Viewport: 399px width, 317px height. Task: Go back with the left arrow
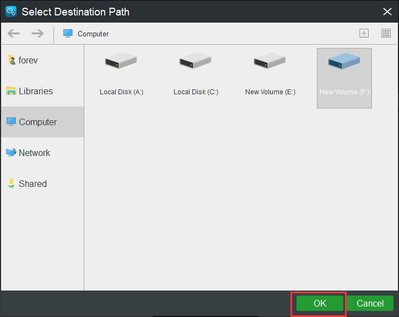pos(14,34)
